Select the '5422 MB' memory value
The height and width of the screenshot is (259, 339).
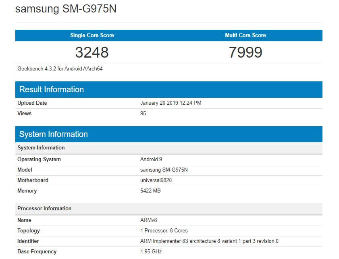[x=150, y=191]
